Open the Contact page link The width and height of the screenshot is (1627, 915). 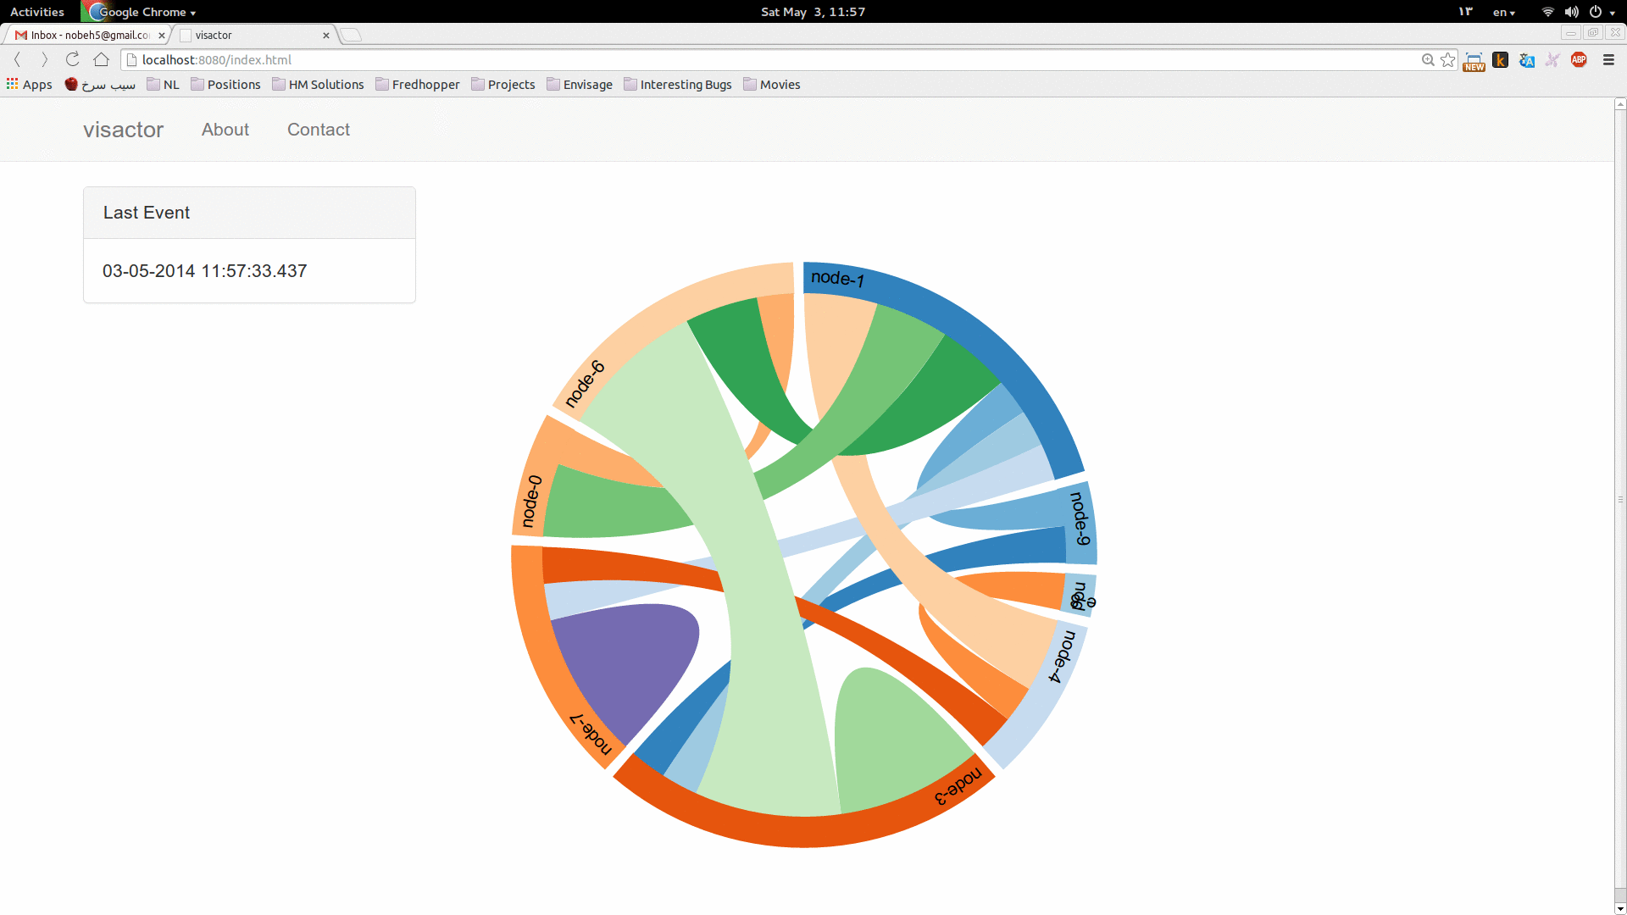pos(318,130)
